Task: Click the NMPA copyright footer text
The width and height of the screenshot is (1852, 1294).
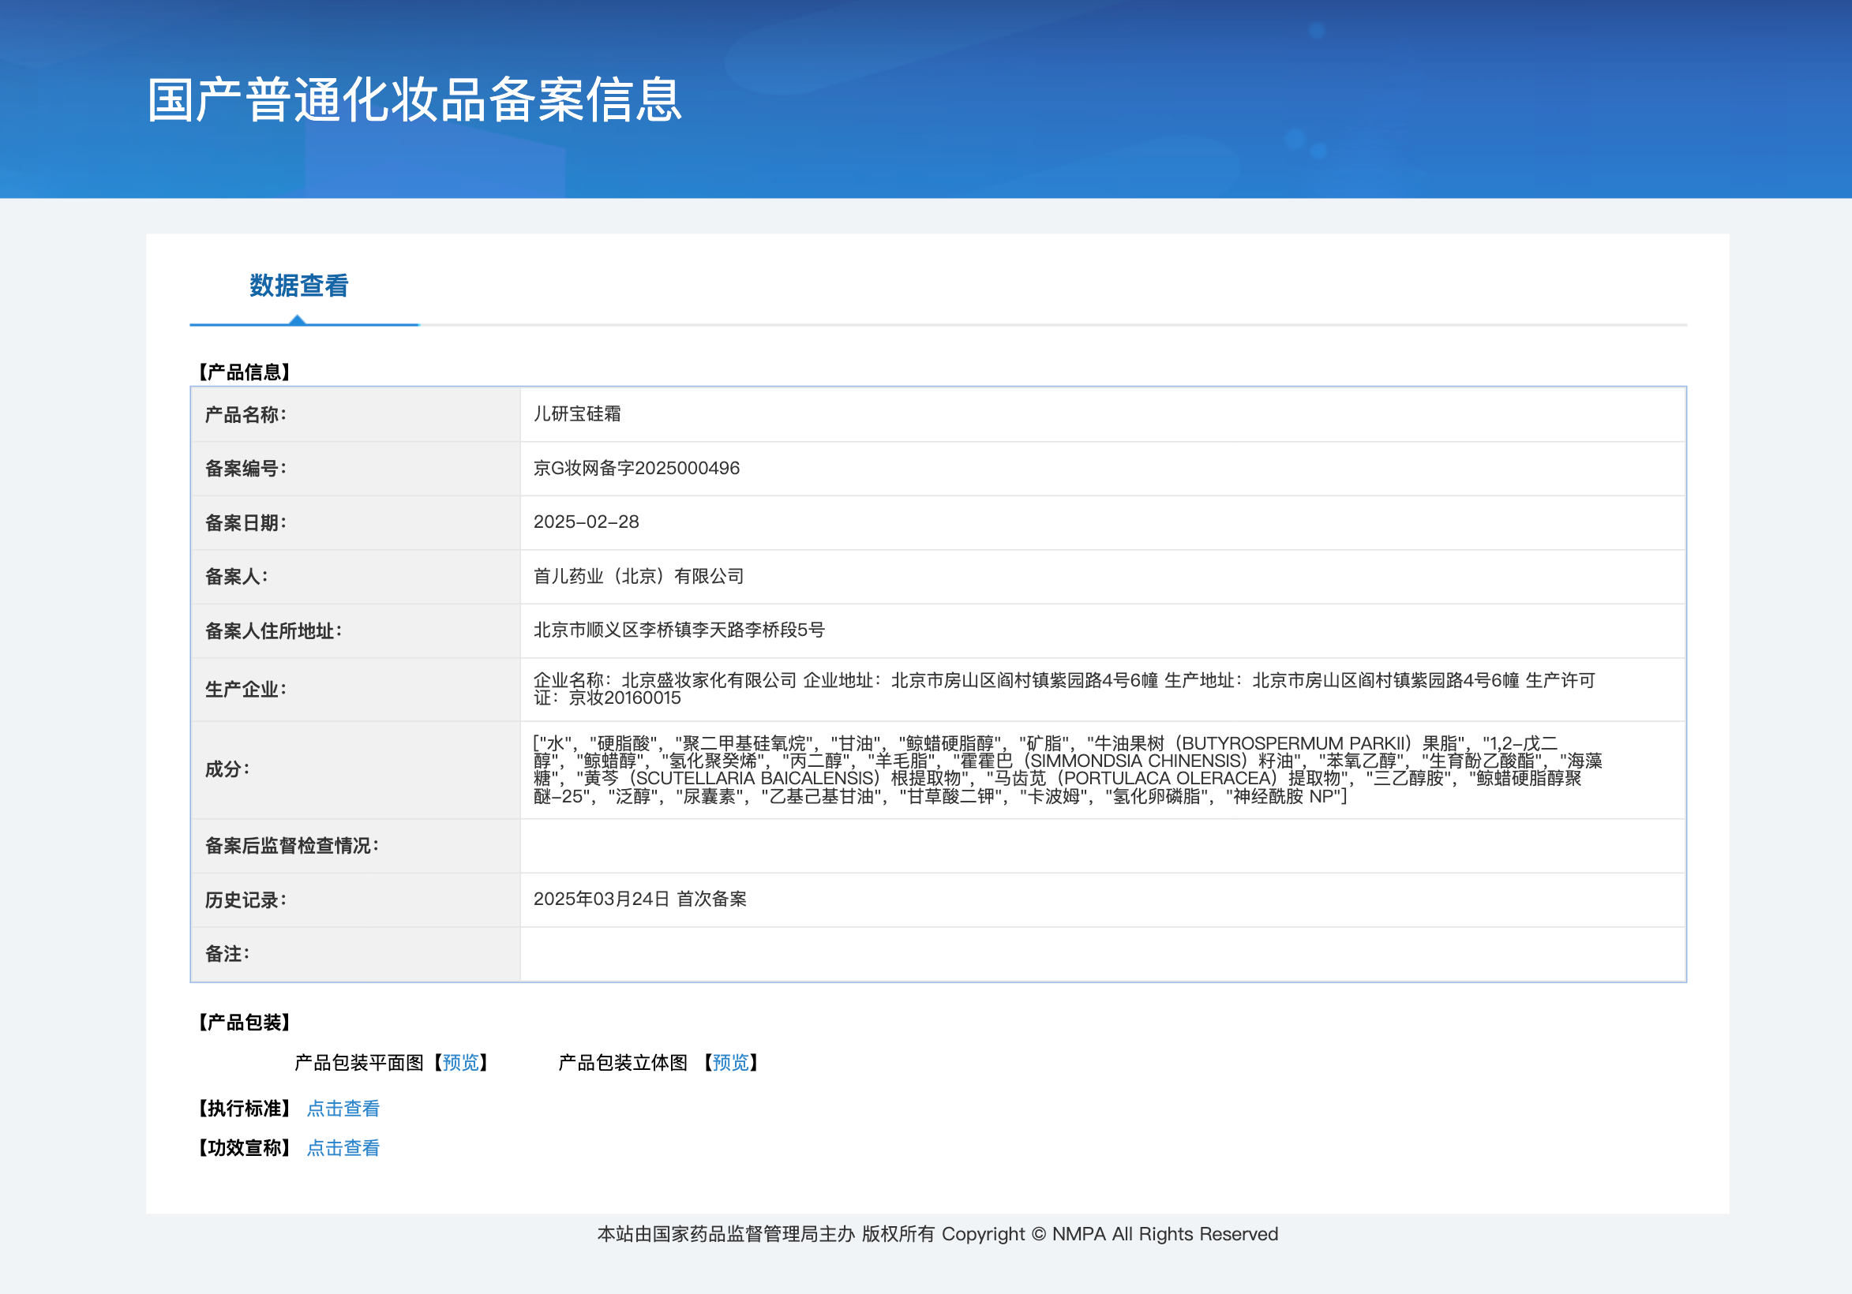Action: tap(937, 1234)
